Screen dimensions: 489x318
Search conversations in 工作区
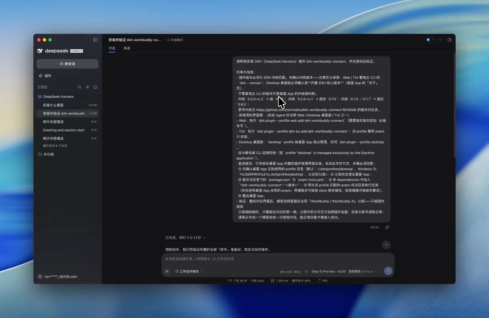pyautogui.click(x=79, y=87)
